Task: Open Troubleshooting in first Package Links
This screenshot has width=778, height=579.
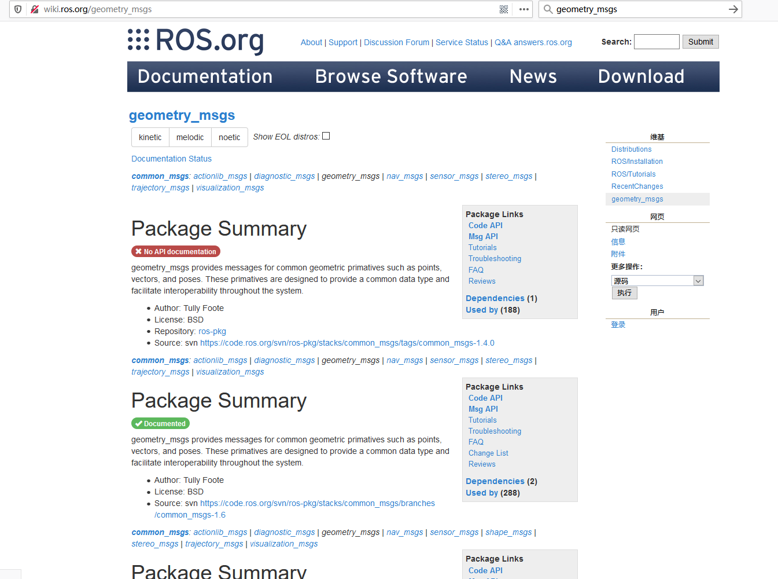Action: coord(495,258)
